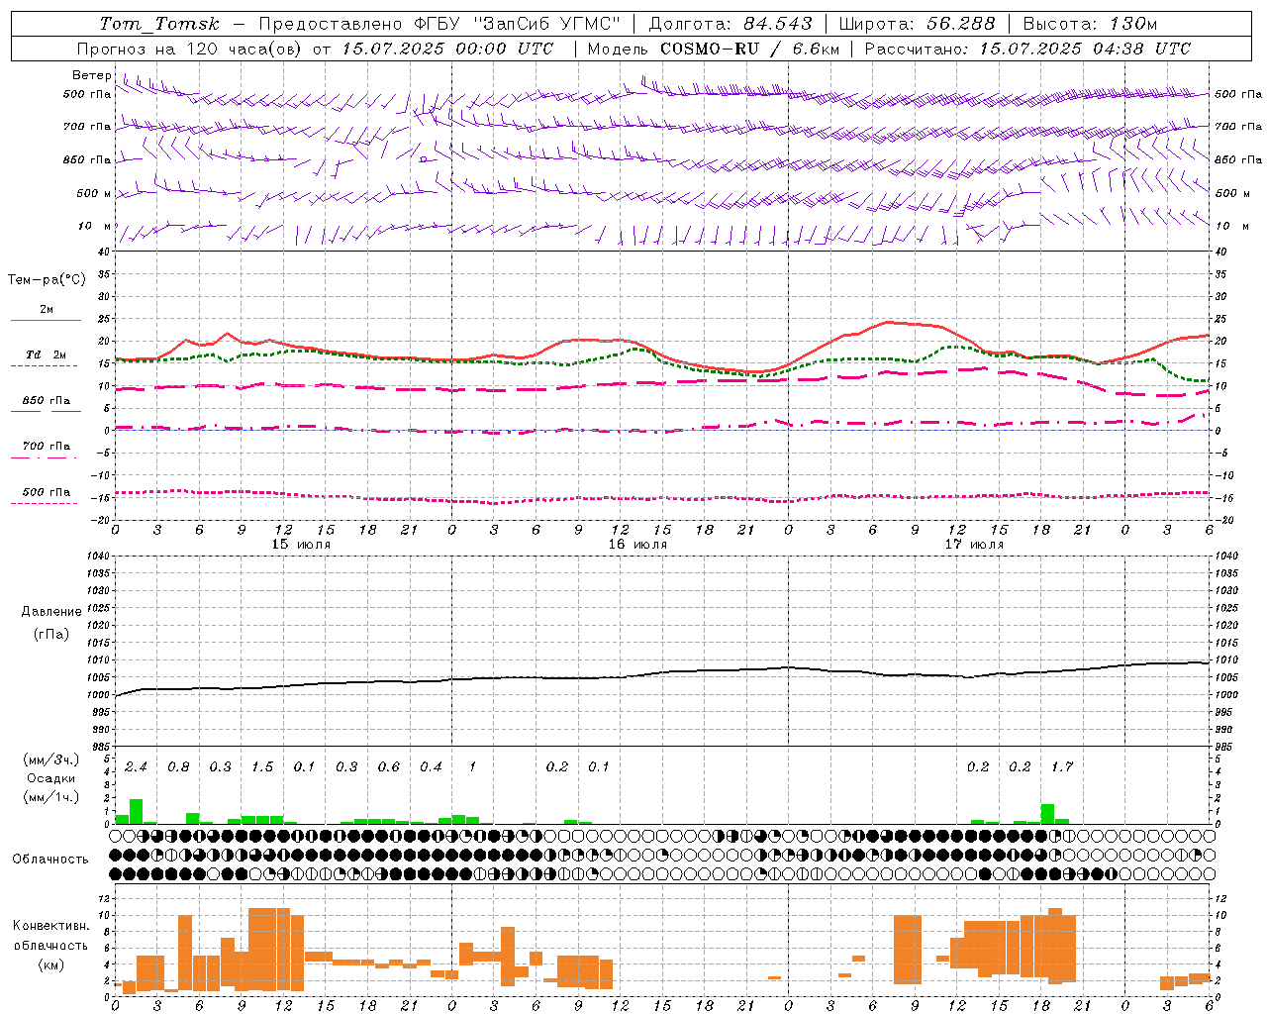Image resolution: width=1267 pixels, height=1014 pixels.
Task: Select the 0.8 precipitation total
Action: click(178, 767)
